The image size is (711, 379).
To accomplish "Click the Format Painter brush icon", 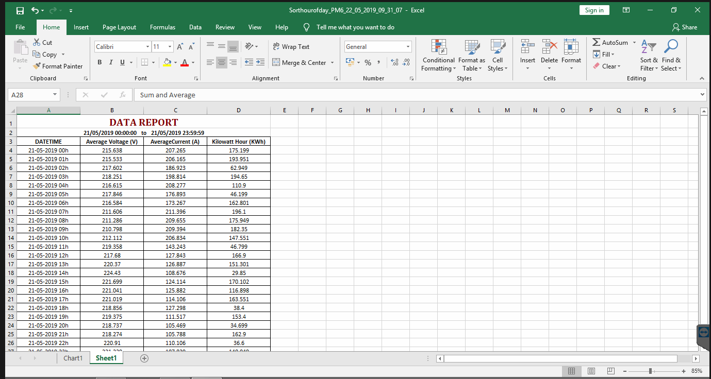I will 37,66.
